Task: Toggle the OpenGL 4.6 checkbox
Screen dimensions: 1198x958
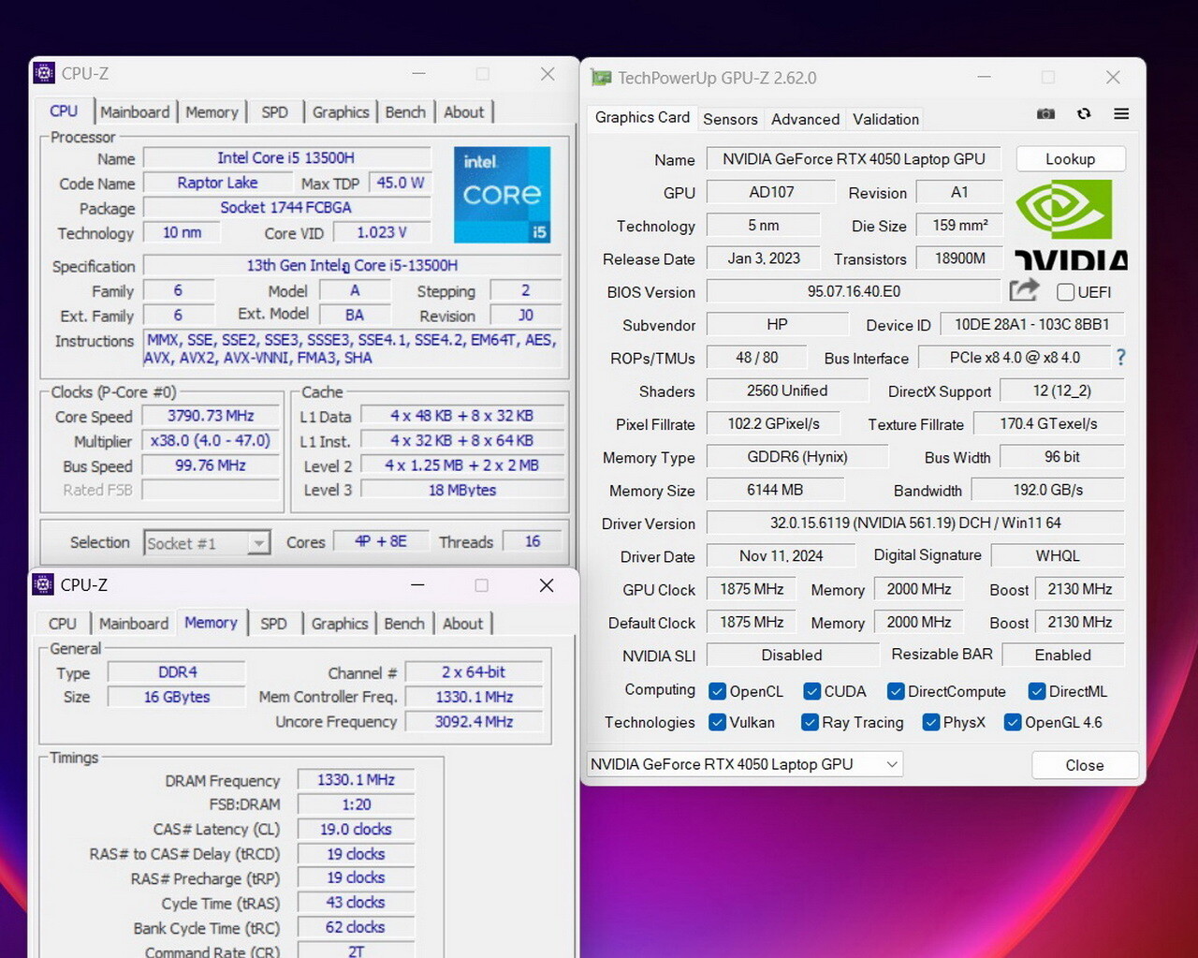Action: click(x=1013, y=722)
